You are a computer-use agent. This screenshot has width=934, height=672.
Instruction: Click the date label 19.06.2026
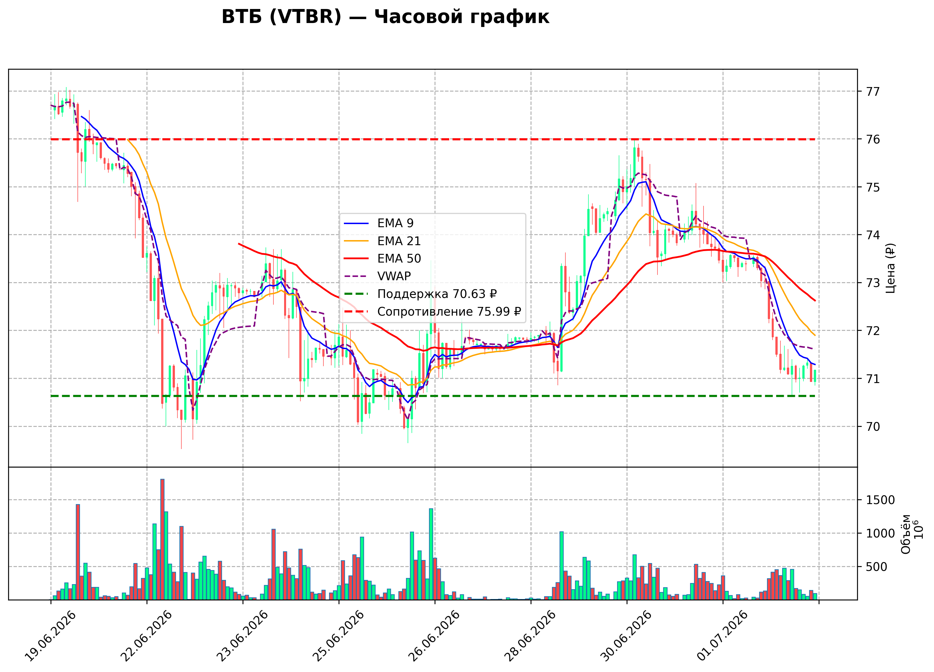click(x=50, y=637)
